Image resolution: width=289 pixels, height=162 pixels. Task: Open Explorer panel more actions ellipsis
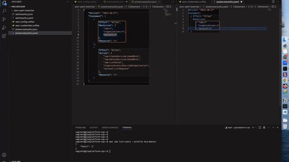coord(68,2)
